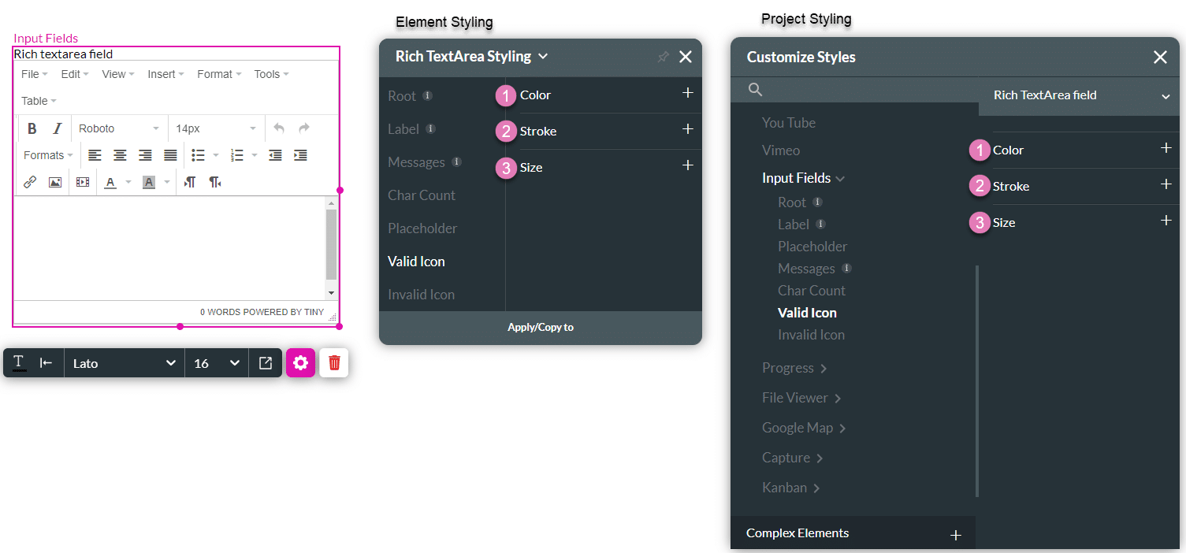Collapse the Input Fields section in Customize Styles
This screenshot has width=1186, height=553.
(x=838, y=177)
